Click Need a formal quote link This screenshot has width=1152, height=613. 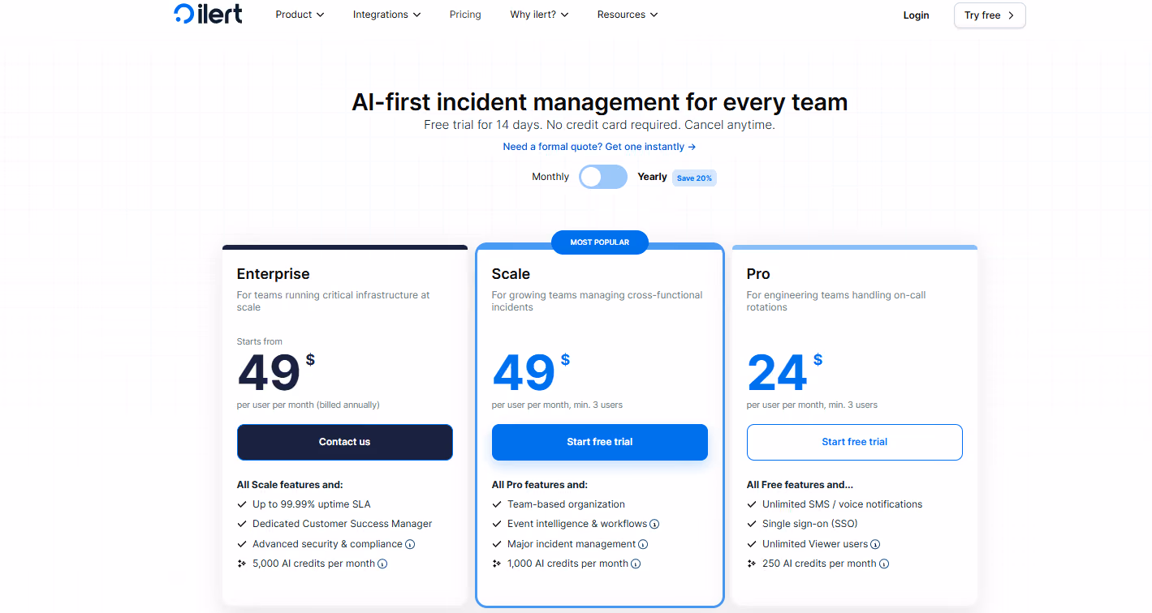(x=599, y=147)
